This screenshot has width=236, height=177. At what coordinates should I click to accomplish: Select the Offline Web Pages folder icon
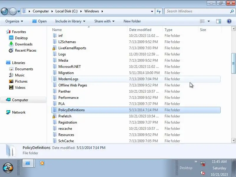[55, 85]
